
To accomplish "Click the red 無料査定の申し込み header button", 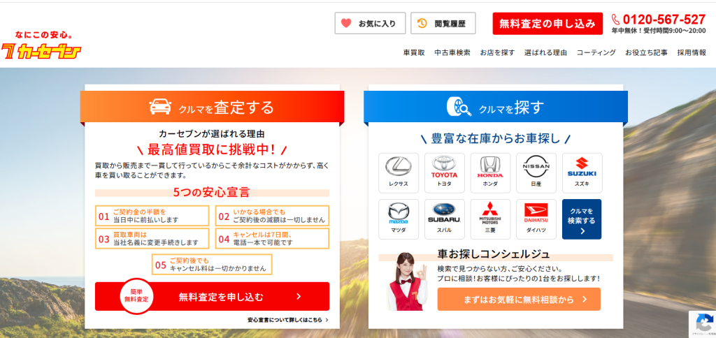I will tap(547, 23).
